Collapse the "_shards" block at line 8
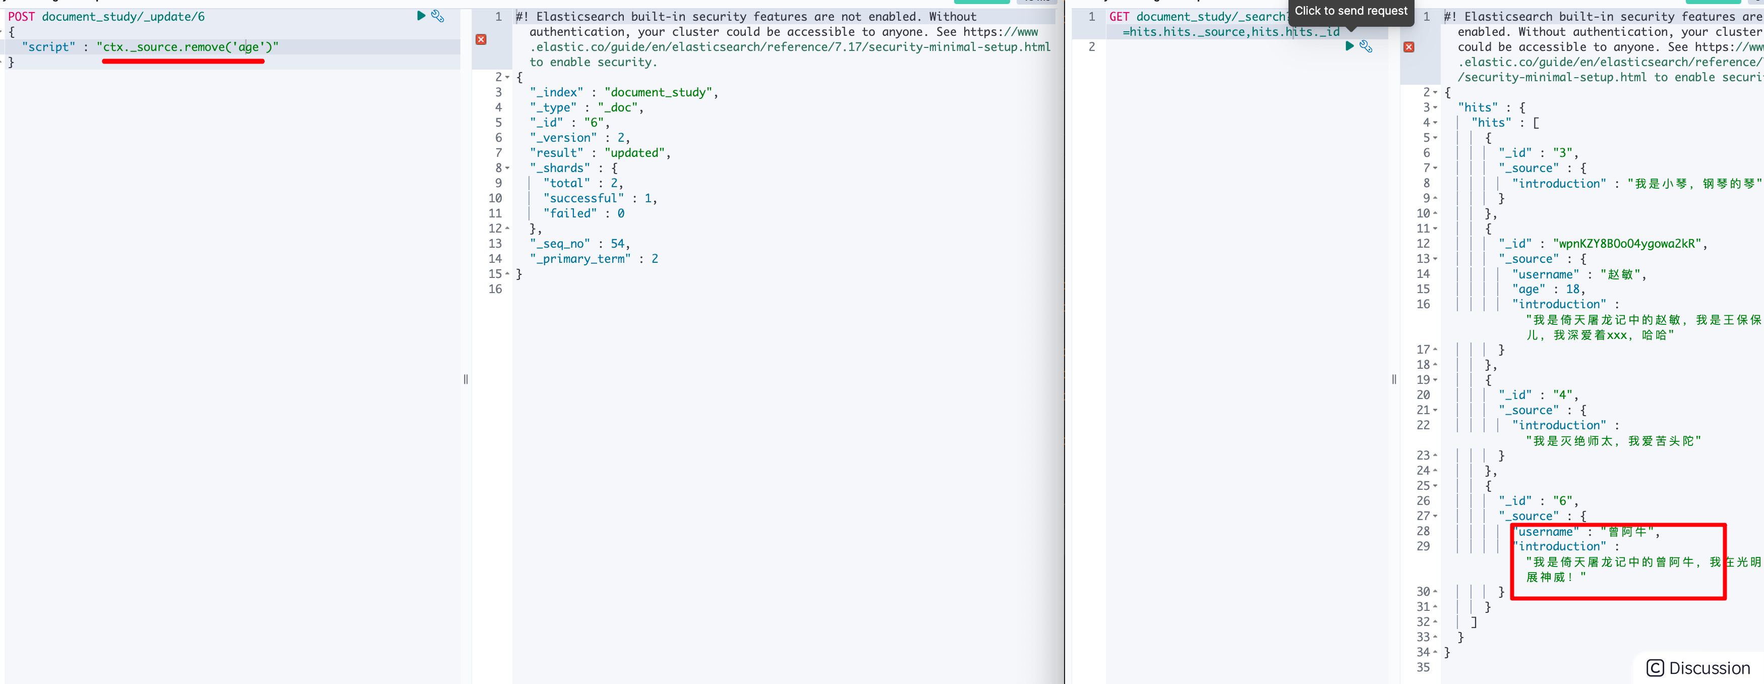This screenshot has width=1764, height=684. (507, 168)
